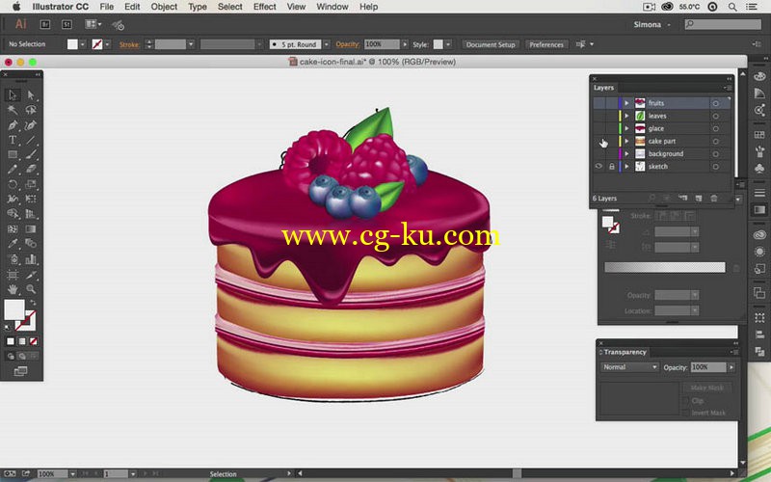The image size is (771, 482).
Task: Toggle visibility eye of sketch layer
Action: tap(598, 166)
